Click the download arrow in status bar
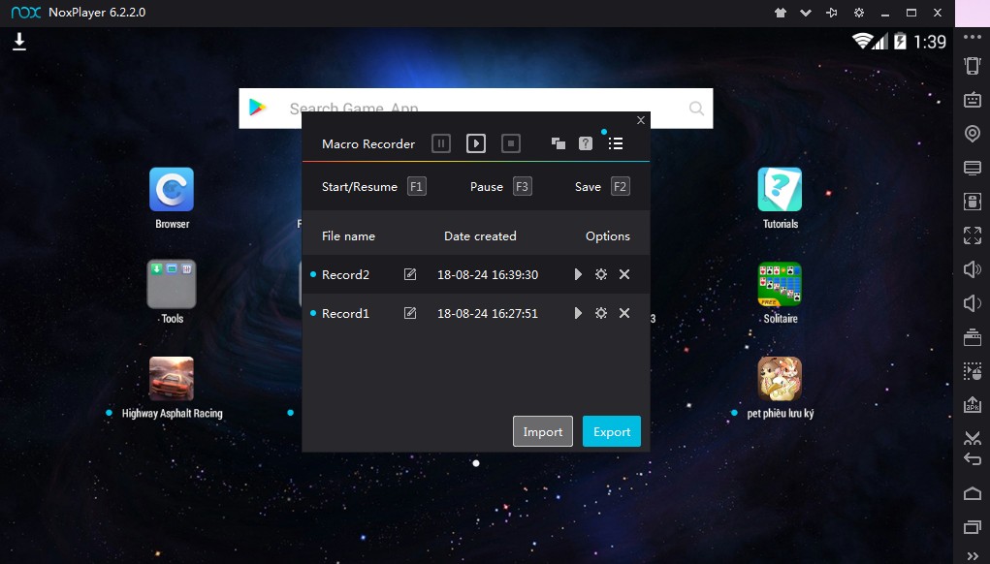The image size is (990, 564). [19, 42]
